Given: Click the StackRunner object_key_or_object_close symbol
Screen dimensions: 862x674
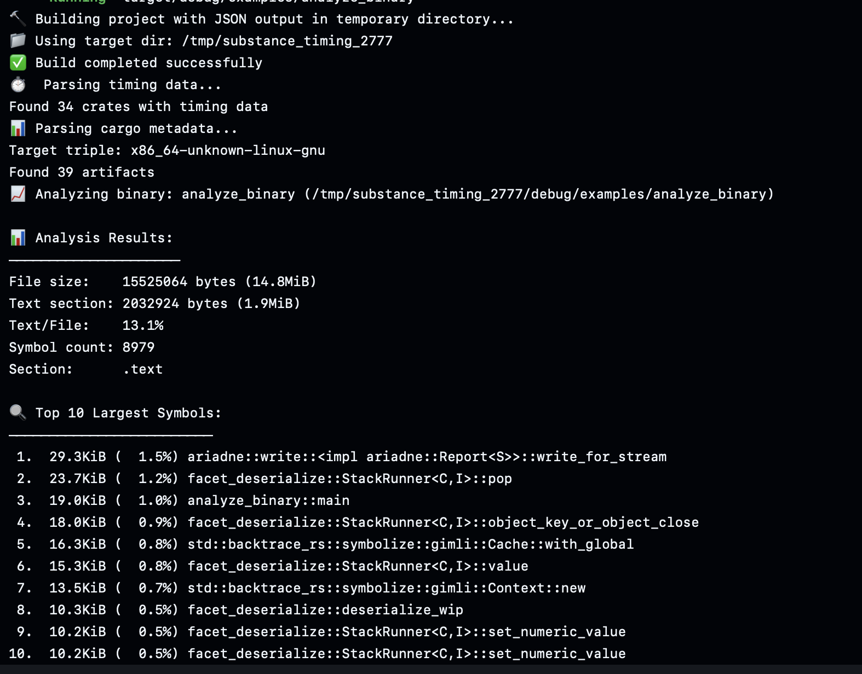Looking at the screenshot, I should (x=443, y=522).
